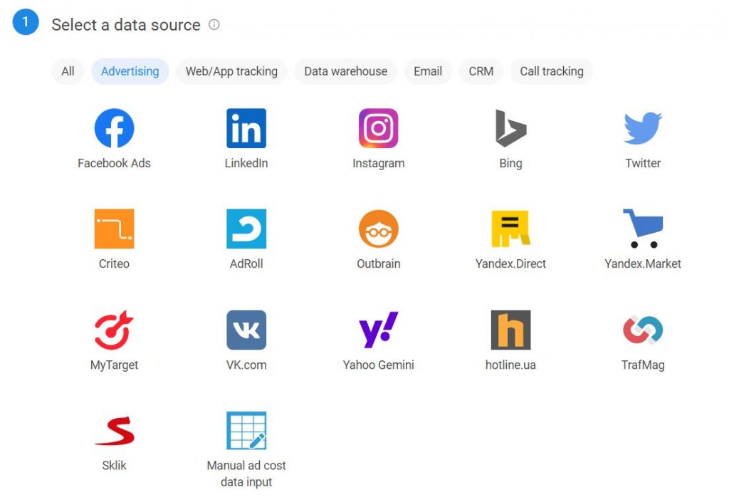The height and width of the screenshot is (502, 729).
Task: Pick the Instagram camera icon
Action: click(x=379, y=128)
